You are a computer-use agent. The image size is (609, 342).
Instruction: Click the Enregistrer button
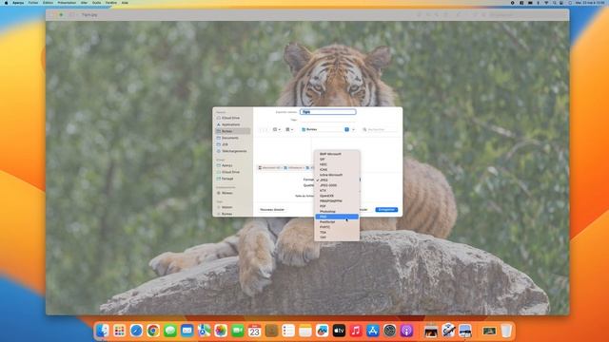coord(386,209)
